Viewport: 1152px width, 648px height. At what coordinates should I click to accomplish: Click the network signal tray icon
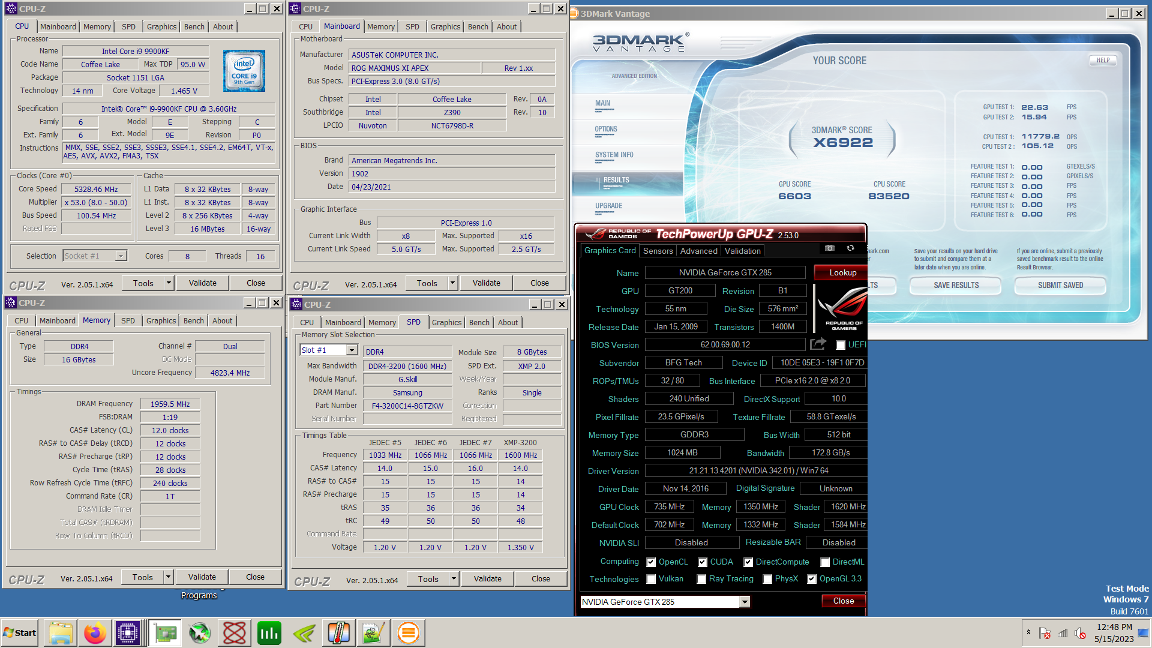pyautogui.click(x=1063, y=633)
